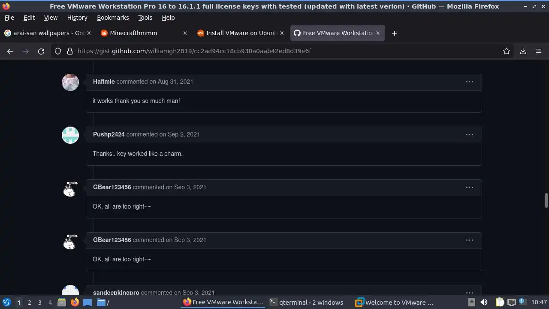Close the Install VMware on Ubuntu tab
549x309 pixels.
click(x=282, y=33)
